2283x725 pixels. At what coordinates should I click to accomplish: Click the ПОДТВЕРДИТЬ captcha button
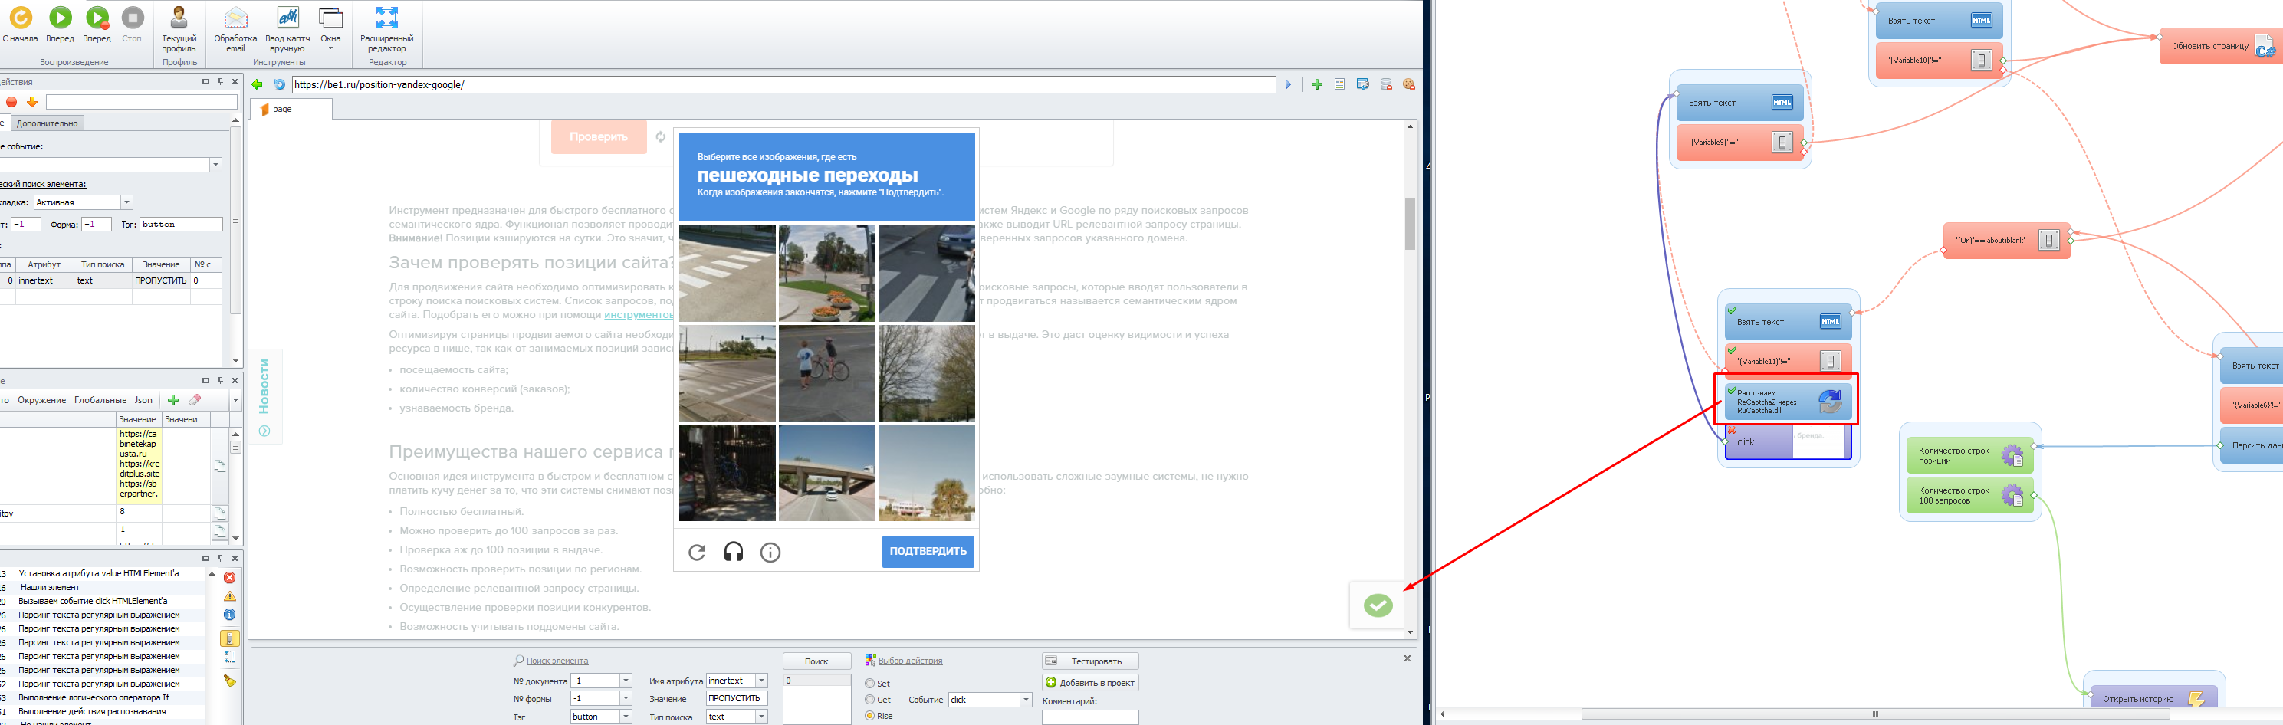(928, 551)
